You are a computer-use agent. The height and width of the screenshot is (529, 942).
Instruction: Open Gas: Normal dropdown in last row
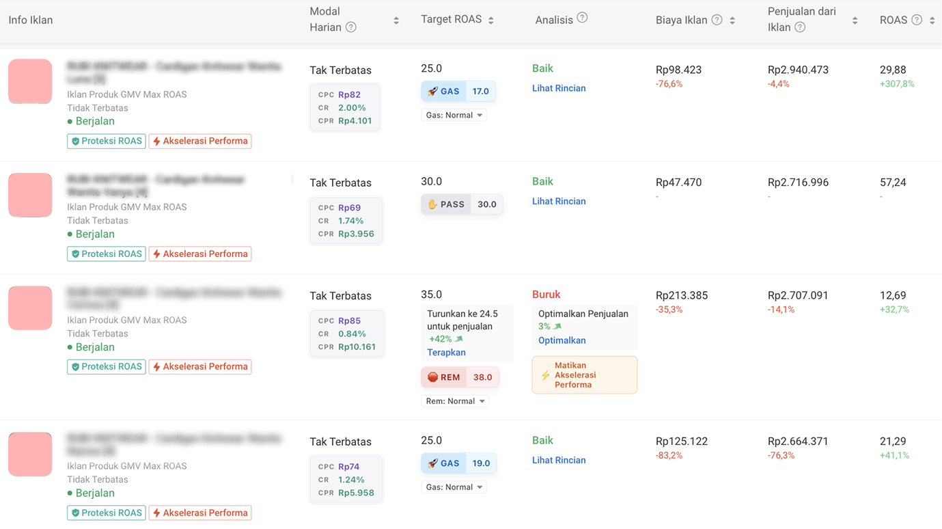(x=454, y=487)
